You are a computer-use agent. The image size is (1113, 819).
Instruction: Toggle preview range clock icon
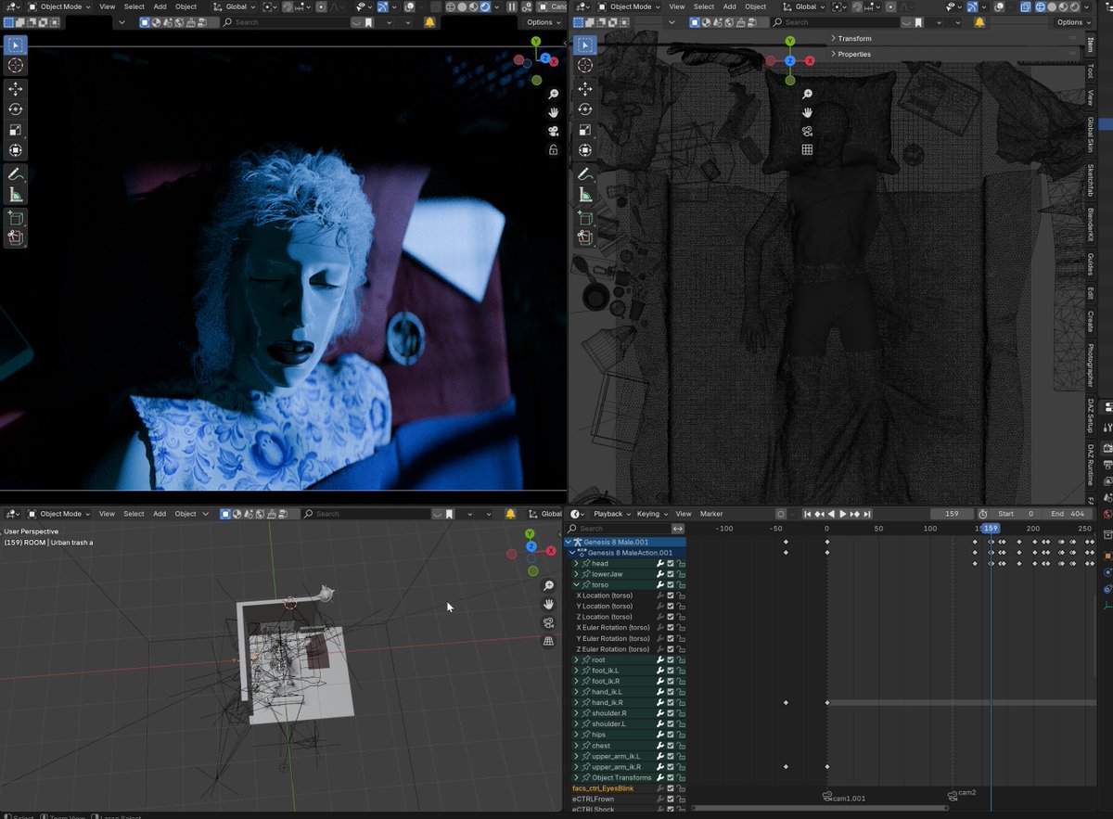pyautogui.click(x=982, y=514)
